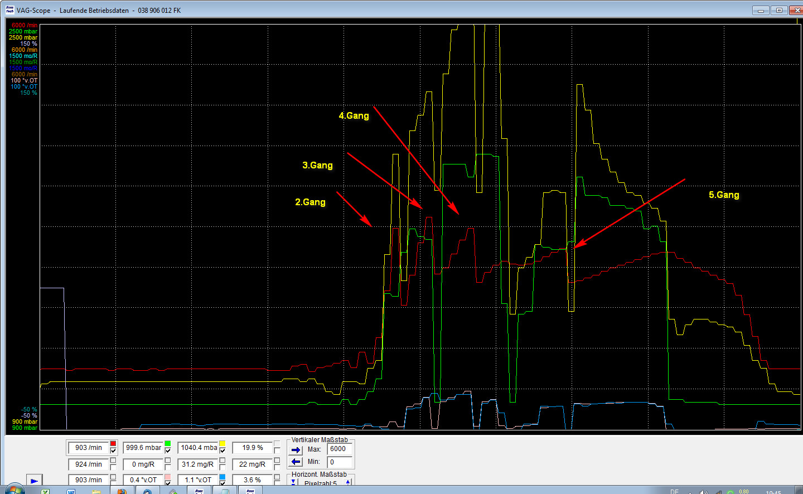Click the 903 /min value beside the red swatch
This screenshot has width=803, height=494.
click(88, 448)
